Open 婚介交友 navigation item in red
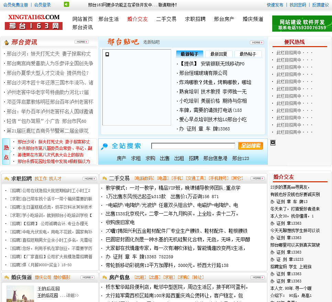The height and width of the screenshot is (302, 332). point(137,19)
